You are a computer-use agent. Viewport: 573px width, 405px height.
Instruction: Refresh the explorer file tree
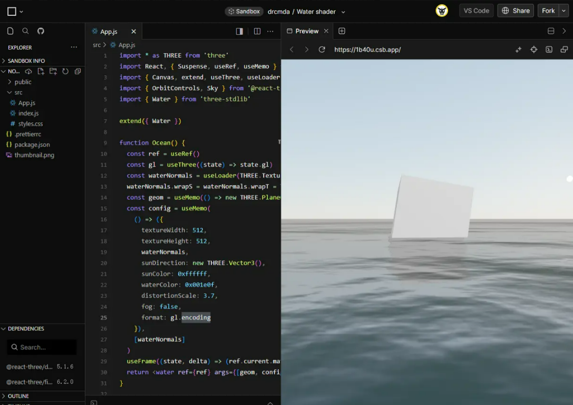coord(65,71)
